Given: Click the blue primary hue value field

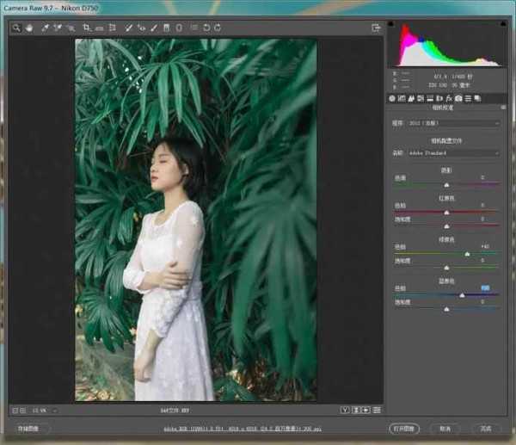Looking at the screenshot, I should (486, 287).
